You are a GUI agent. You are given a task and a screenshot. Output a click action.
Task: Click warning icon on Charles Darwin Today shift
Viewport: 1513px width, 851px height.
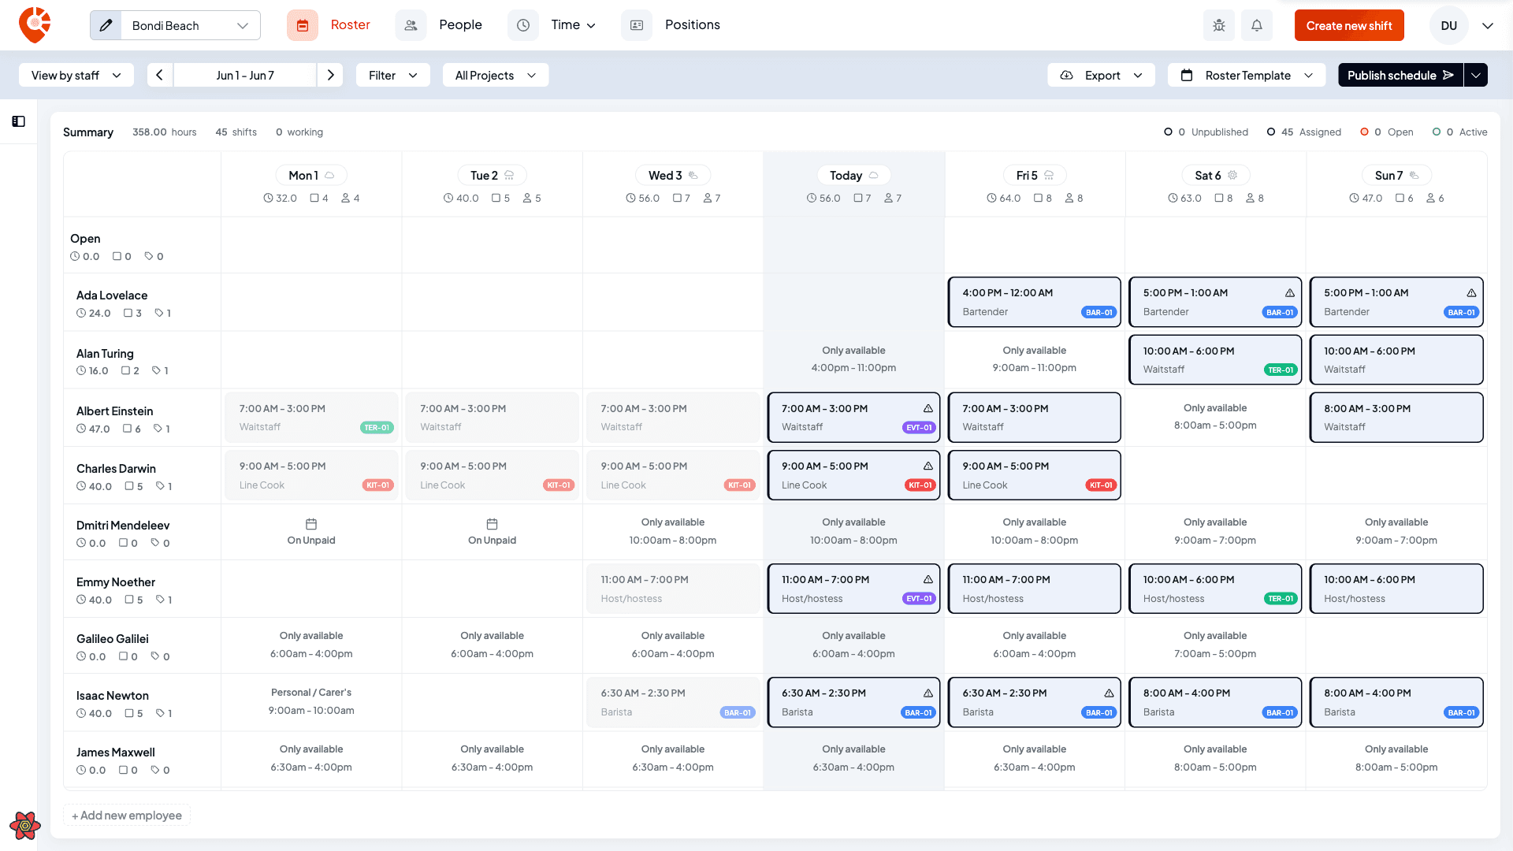[928, 466]
